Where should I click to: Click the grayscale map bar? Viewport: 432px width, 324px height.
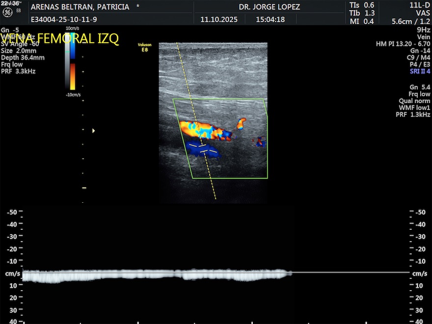pyautogui.click(x=67, y=64)
